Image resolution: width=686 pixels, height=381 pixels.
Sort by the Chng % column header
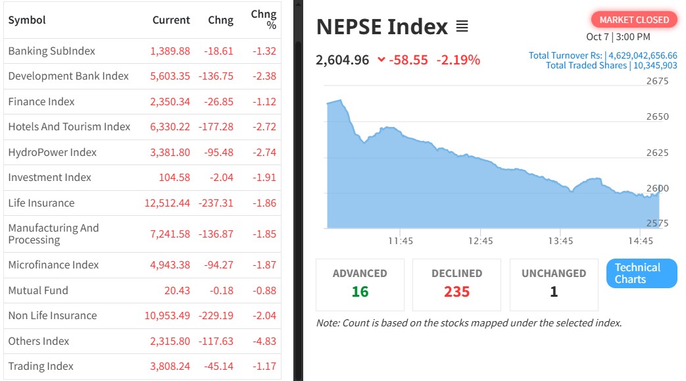click(264, 20)
